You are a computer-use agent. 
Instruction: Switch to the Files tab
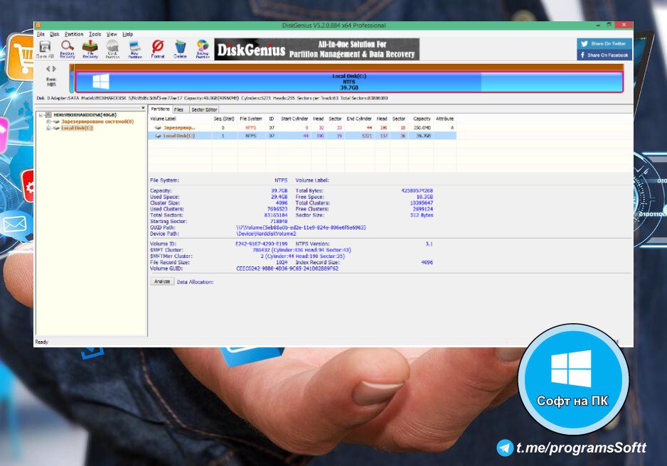[178, 109]
